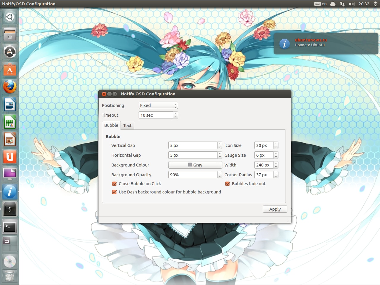Switch to the Text tab
The width and height of the screenshot is (380, 285).
tap(127, 126)
